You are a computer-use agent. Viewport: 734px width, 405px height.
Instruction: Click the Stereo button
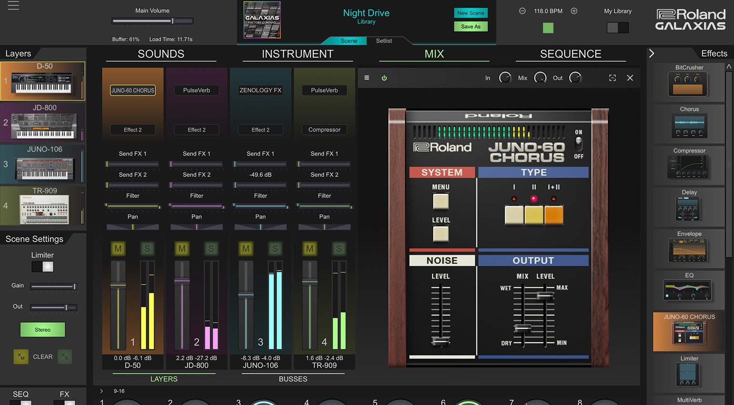click(42, 330)
